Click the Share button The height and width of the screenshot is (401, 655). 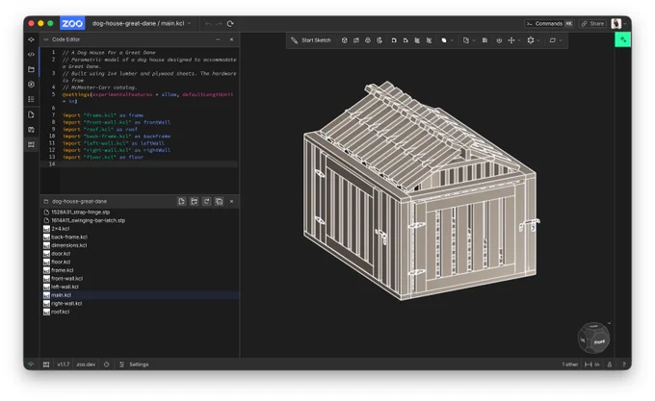click(592, 24)
